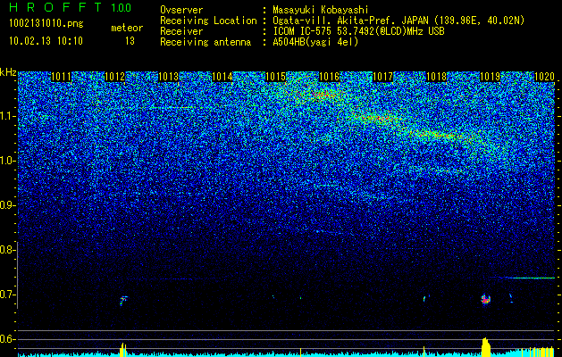Click the yellow power spike under 1012
The width and height of the screenshot is (562, 357).
123,350
